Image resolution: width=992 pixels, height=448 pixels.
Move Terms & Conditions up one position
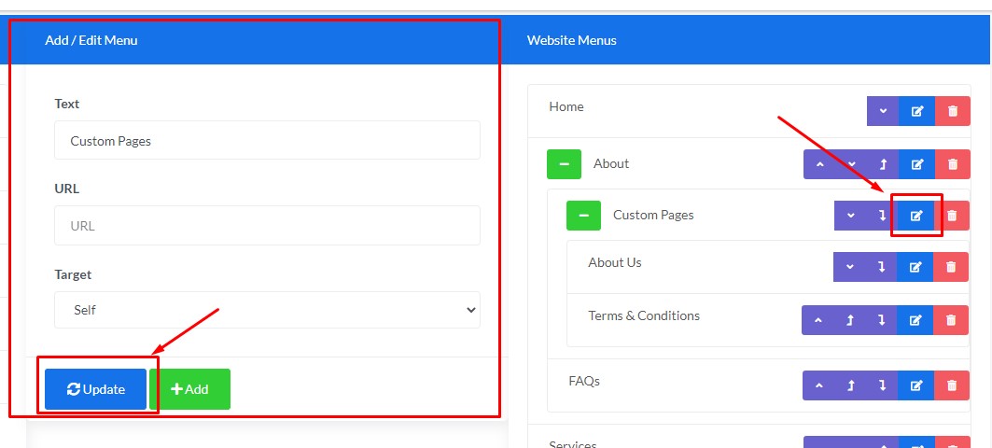pos(818,320)
